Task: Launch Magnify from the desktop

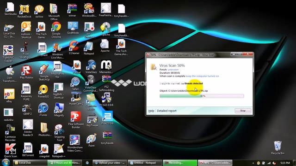Action: click(59, 110)
